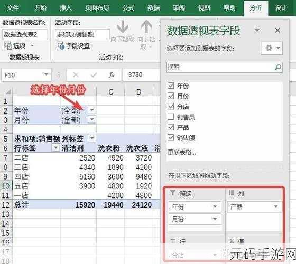Screen dimensions: 296x264
Task: Open the 行标签 filter dropdown
Action: click(x=55, y=147)
